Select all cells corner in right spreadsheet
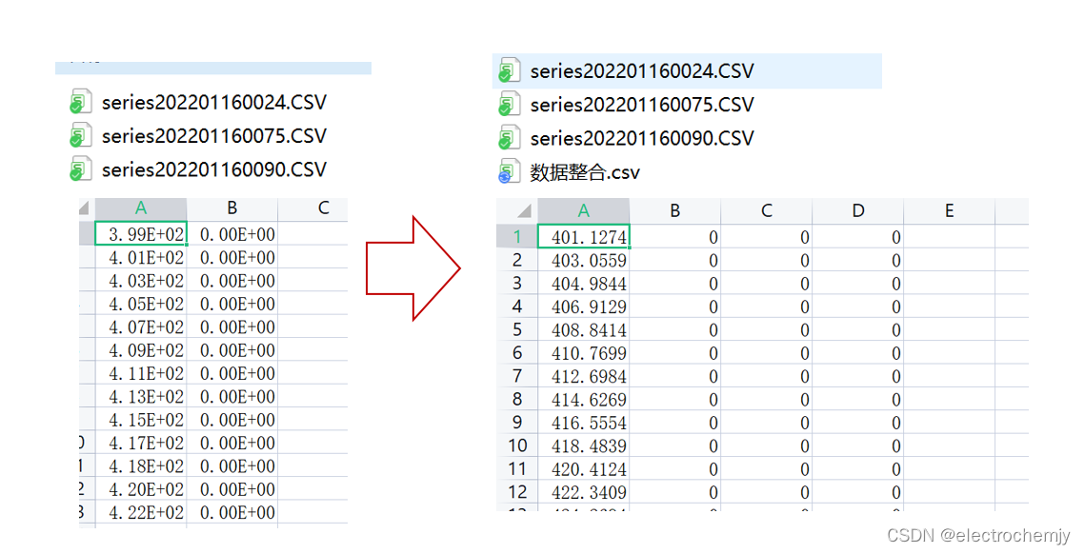Image resolution: width=1085 pixels, height=554 pixels. [517, 211]
